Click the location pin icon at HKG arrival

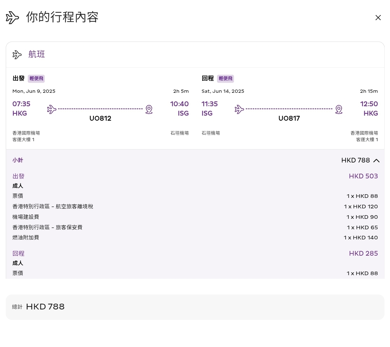pyautogui.click(x=338, y=109)
